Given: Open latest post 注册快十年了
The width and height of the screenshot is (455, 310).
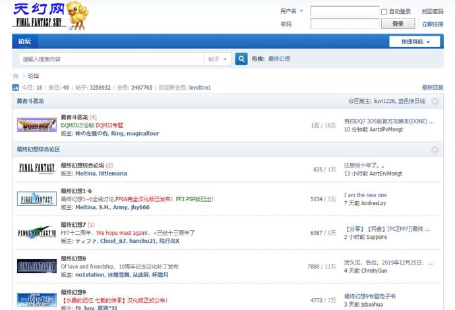Looking at the screenshot, I should pos(364,166).
